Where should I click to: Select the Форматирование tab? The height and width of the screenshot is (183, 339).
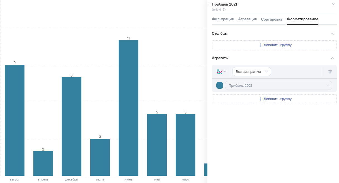[302, 19]
